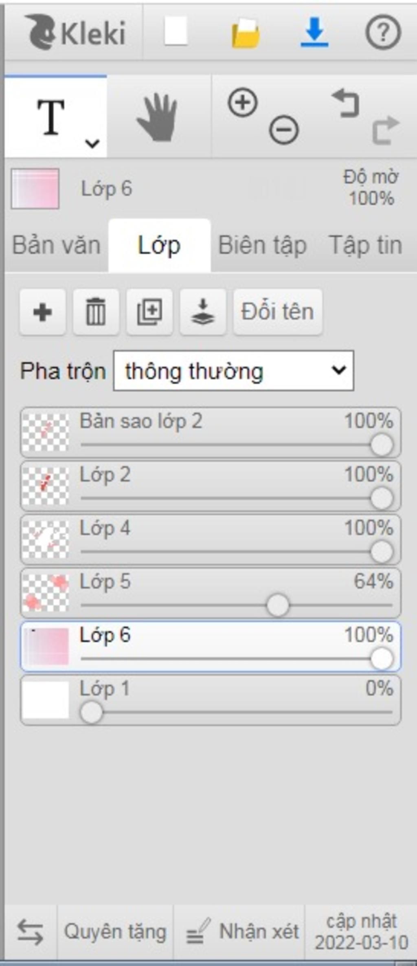Image resolution: width=417 pixels, height=966 pixels.
Task: Merge layer down icon
Action: tap(203, 312)
